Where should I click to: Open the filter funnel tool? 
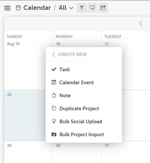coord(82,8)
